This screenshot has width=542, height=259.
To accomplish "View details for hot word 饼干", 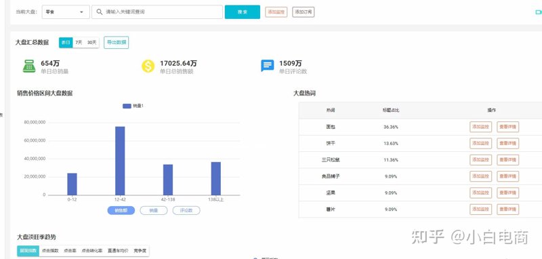I will (x=507, y=143).
